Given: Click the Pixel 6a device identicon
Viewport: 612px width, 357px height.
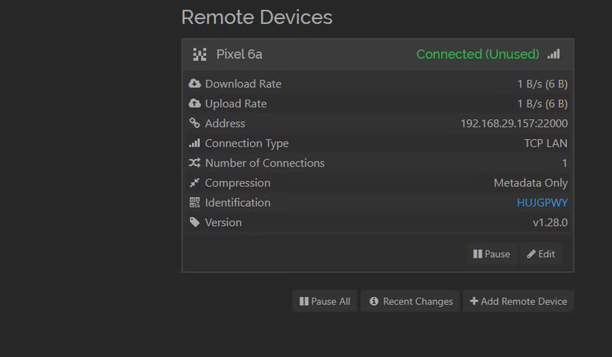Looking at the screenshot, I should pos(200,54).
